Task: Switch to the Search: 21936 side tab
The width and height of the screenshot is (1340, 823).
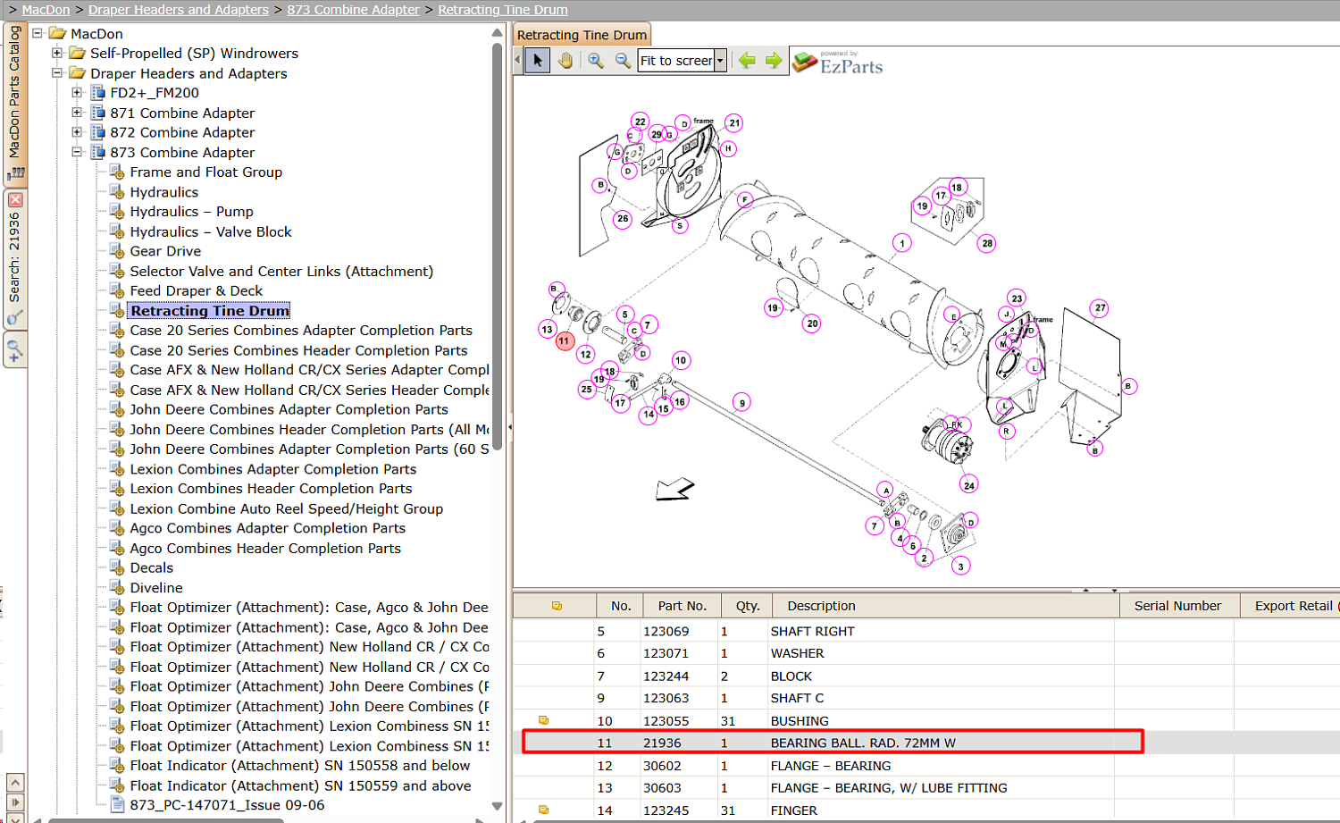Action: [x=14, y=259]
